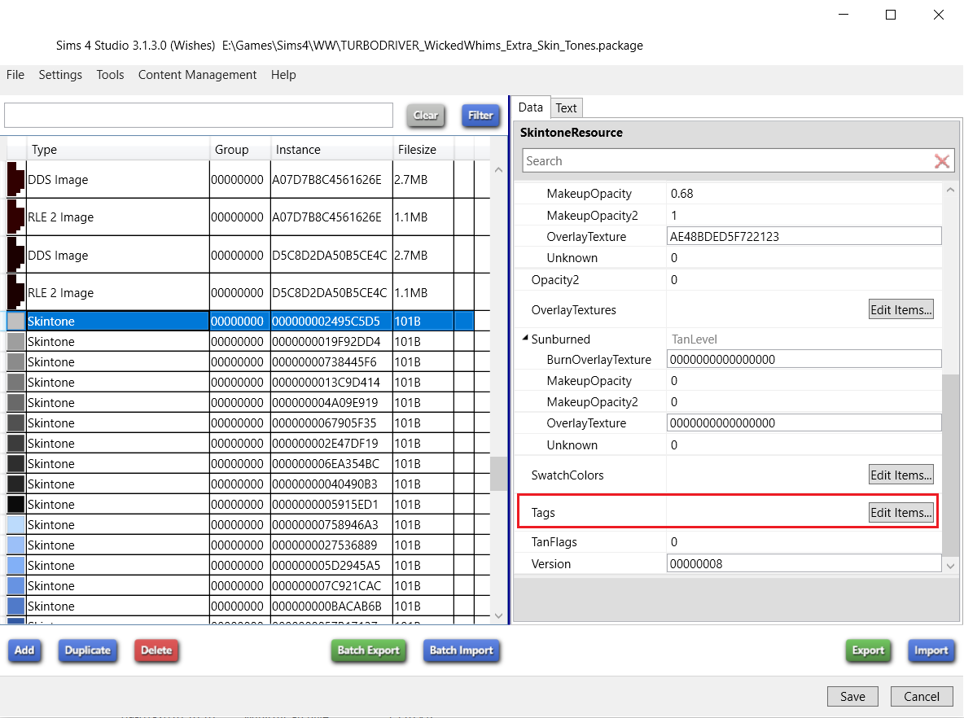
Task: Collapse the Sunburned property group
Action: point(525,338)
